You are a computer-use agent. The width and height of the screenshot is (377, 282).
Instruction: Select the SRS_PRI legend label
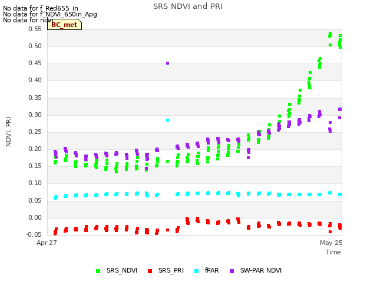[171, 271]
